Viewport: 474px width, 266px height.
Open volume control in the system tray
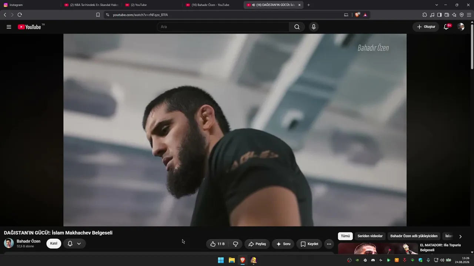point(442,260)
